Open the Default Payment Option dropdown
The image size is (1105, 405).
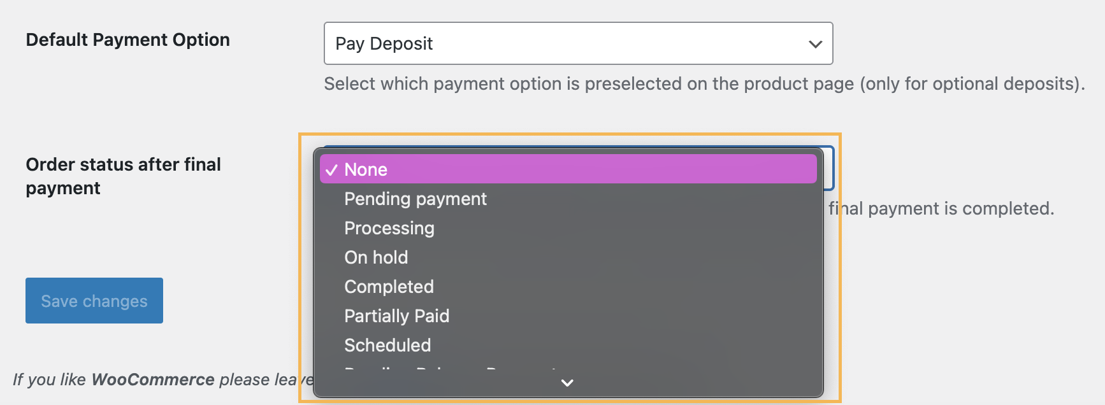[x=577, y=44]
